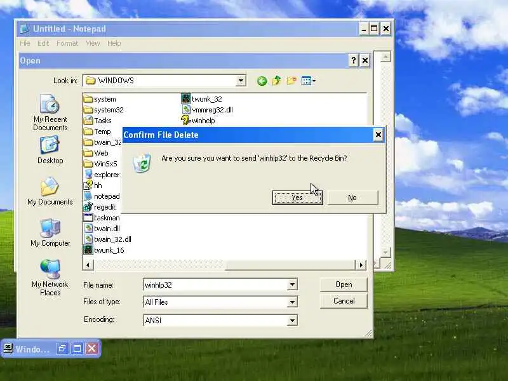Select the winhelp file
This screenshot has width=508, height=381.
pyautogui.click(x=198, y=121)
